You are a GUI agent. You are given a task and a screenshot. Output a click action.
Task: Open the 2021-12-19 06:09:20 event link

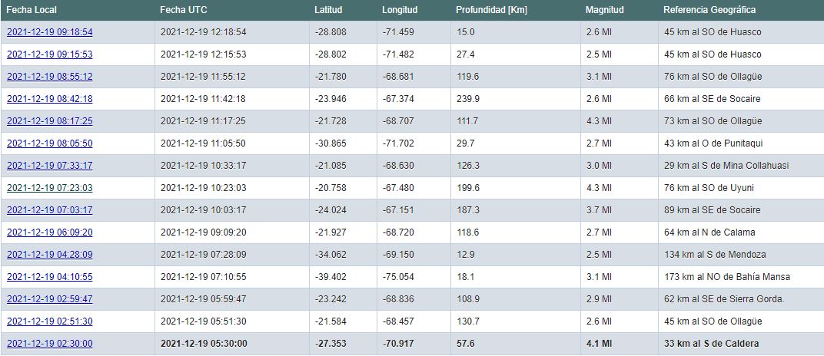[x=49, y=232]
